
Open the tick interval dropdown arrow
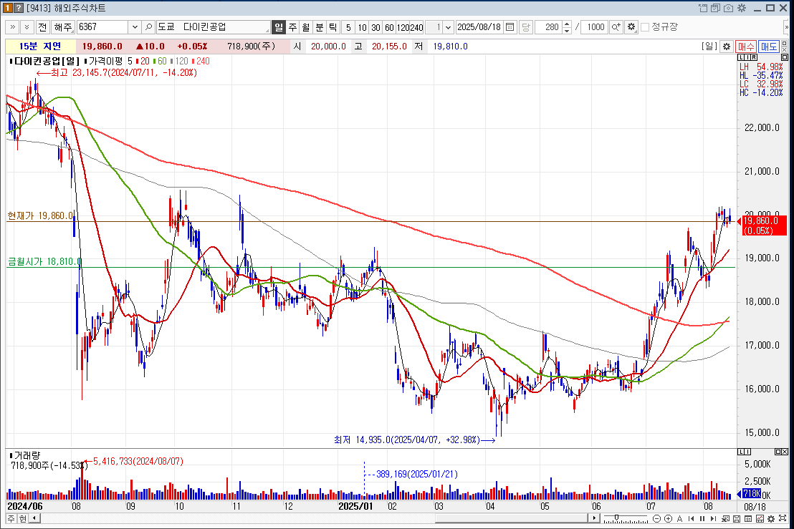pos(449,27)
